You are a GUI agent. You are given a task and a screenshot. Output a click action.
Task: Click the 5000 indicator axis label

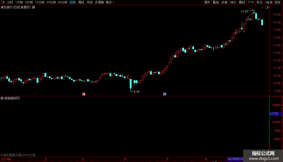[277, 139]
